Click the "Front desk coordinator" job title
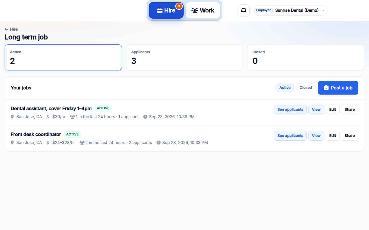 36,134
